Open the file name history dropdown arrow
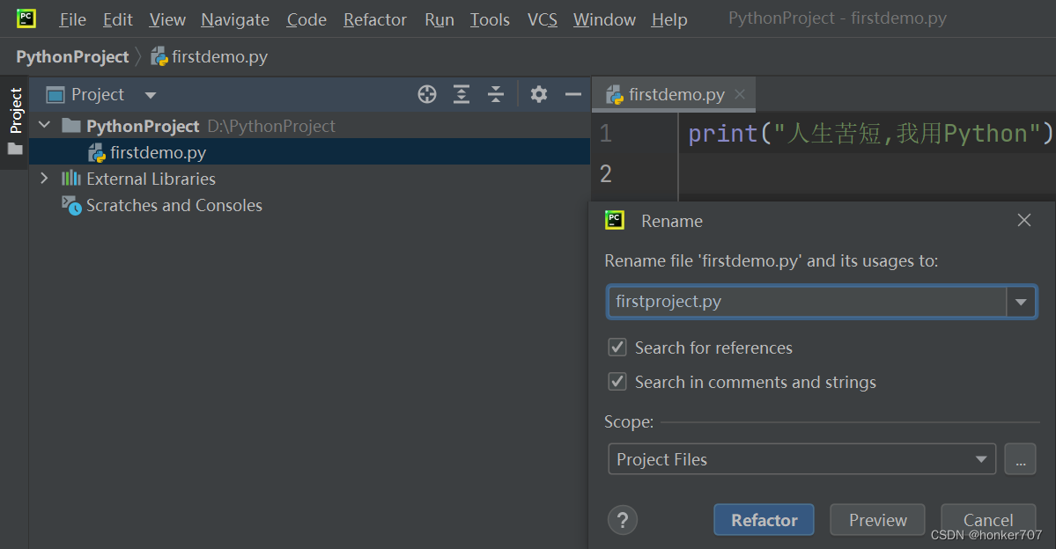Screen dimensions: 1056x549 1021,302
